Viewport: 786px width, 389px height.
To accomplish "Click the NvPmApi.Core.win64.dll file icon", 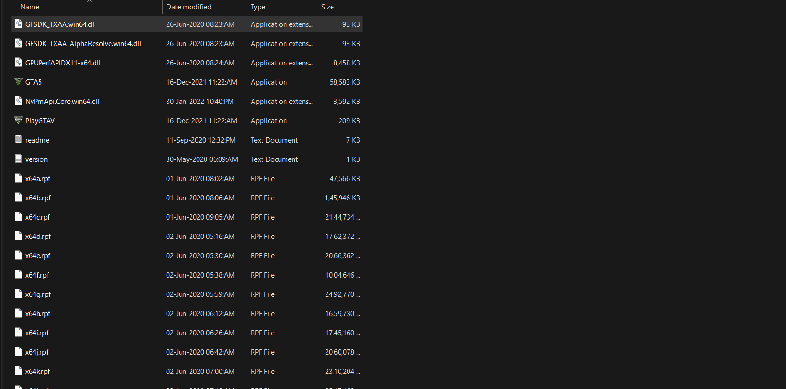I will 18,101.
